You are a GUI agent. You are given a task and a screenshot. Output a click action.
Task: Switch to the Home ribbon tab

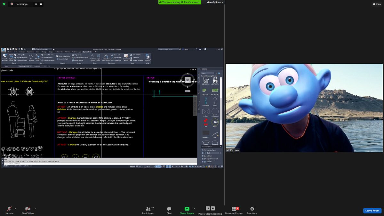tap(9, 52)
